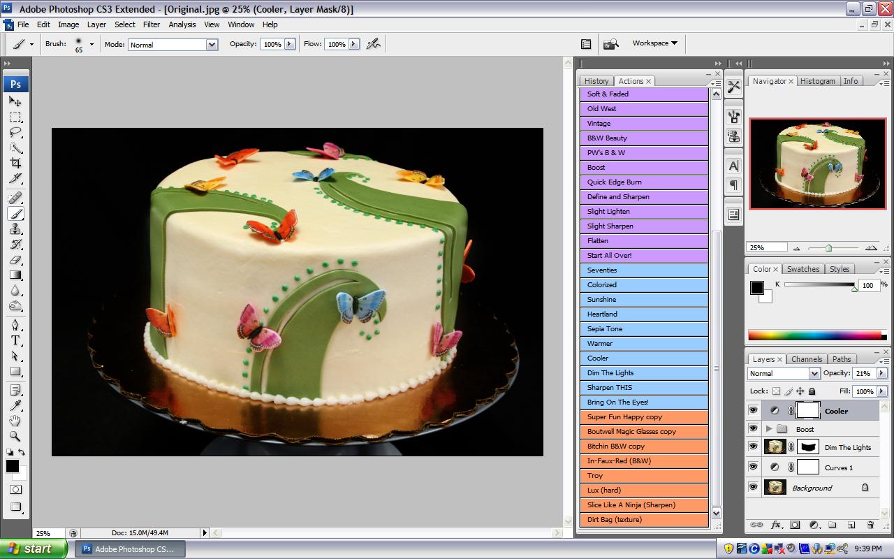
Task: Open the Flow slider arrow
Action: pos(353,44)
